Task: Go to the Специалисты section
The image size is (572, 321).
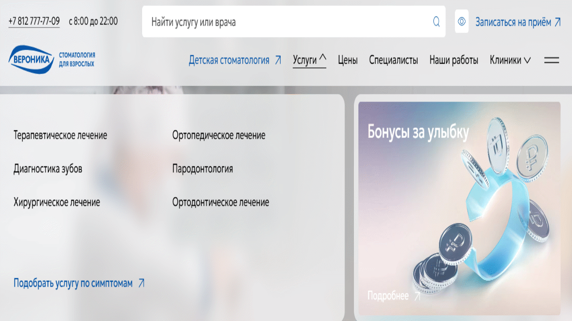Action: pyautogui.click(x=393, y=60)
